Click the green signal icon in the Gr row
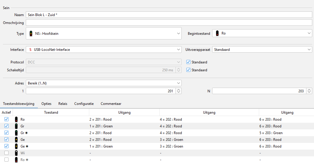Image resolution: width=314 pixels, height=168 pixels. pos(16,126)
